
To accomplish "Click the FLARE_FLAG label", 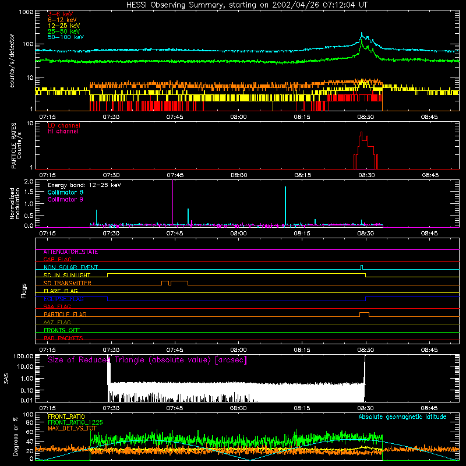I will [61, 291].
